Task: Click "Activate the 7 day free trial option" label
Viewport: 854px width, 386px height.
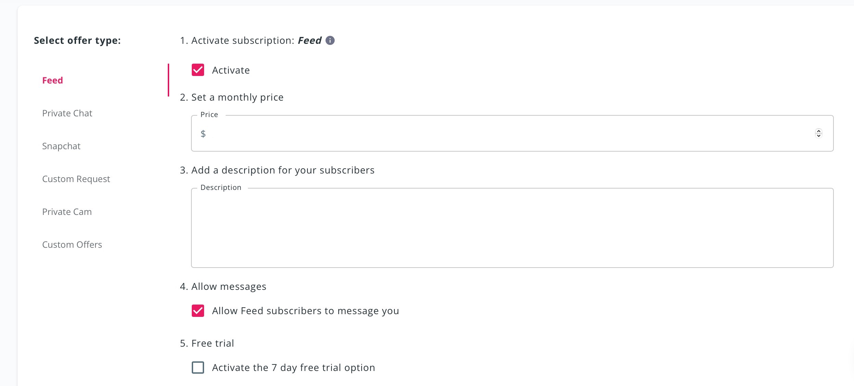Action: coord(293,368)
